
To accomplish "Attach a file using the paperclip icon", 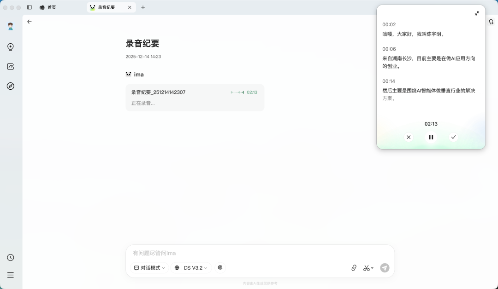I will [x=354, y=267].
